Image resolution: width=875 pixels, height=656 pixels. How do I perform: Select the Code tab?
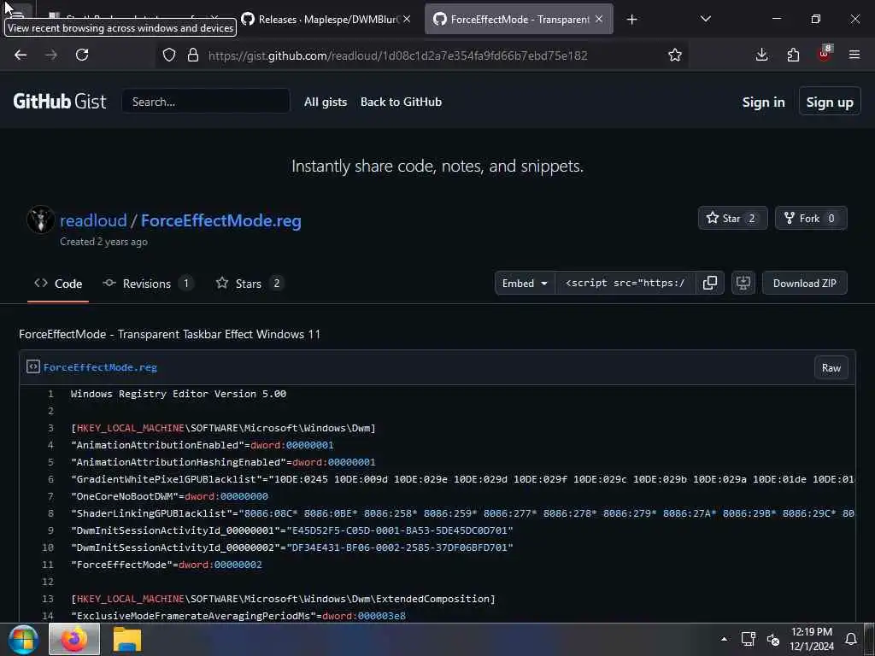pos(58,284)
